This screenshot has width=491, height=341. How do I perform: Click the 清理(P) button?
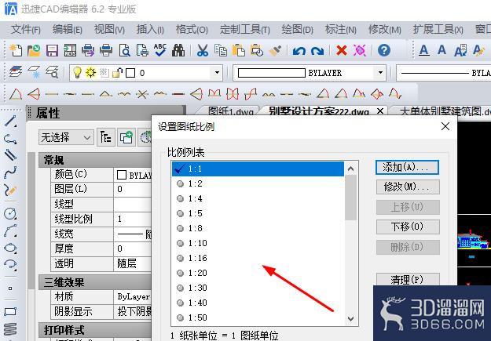click(408, 279)
